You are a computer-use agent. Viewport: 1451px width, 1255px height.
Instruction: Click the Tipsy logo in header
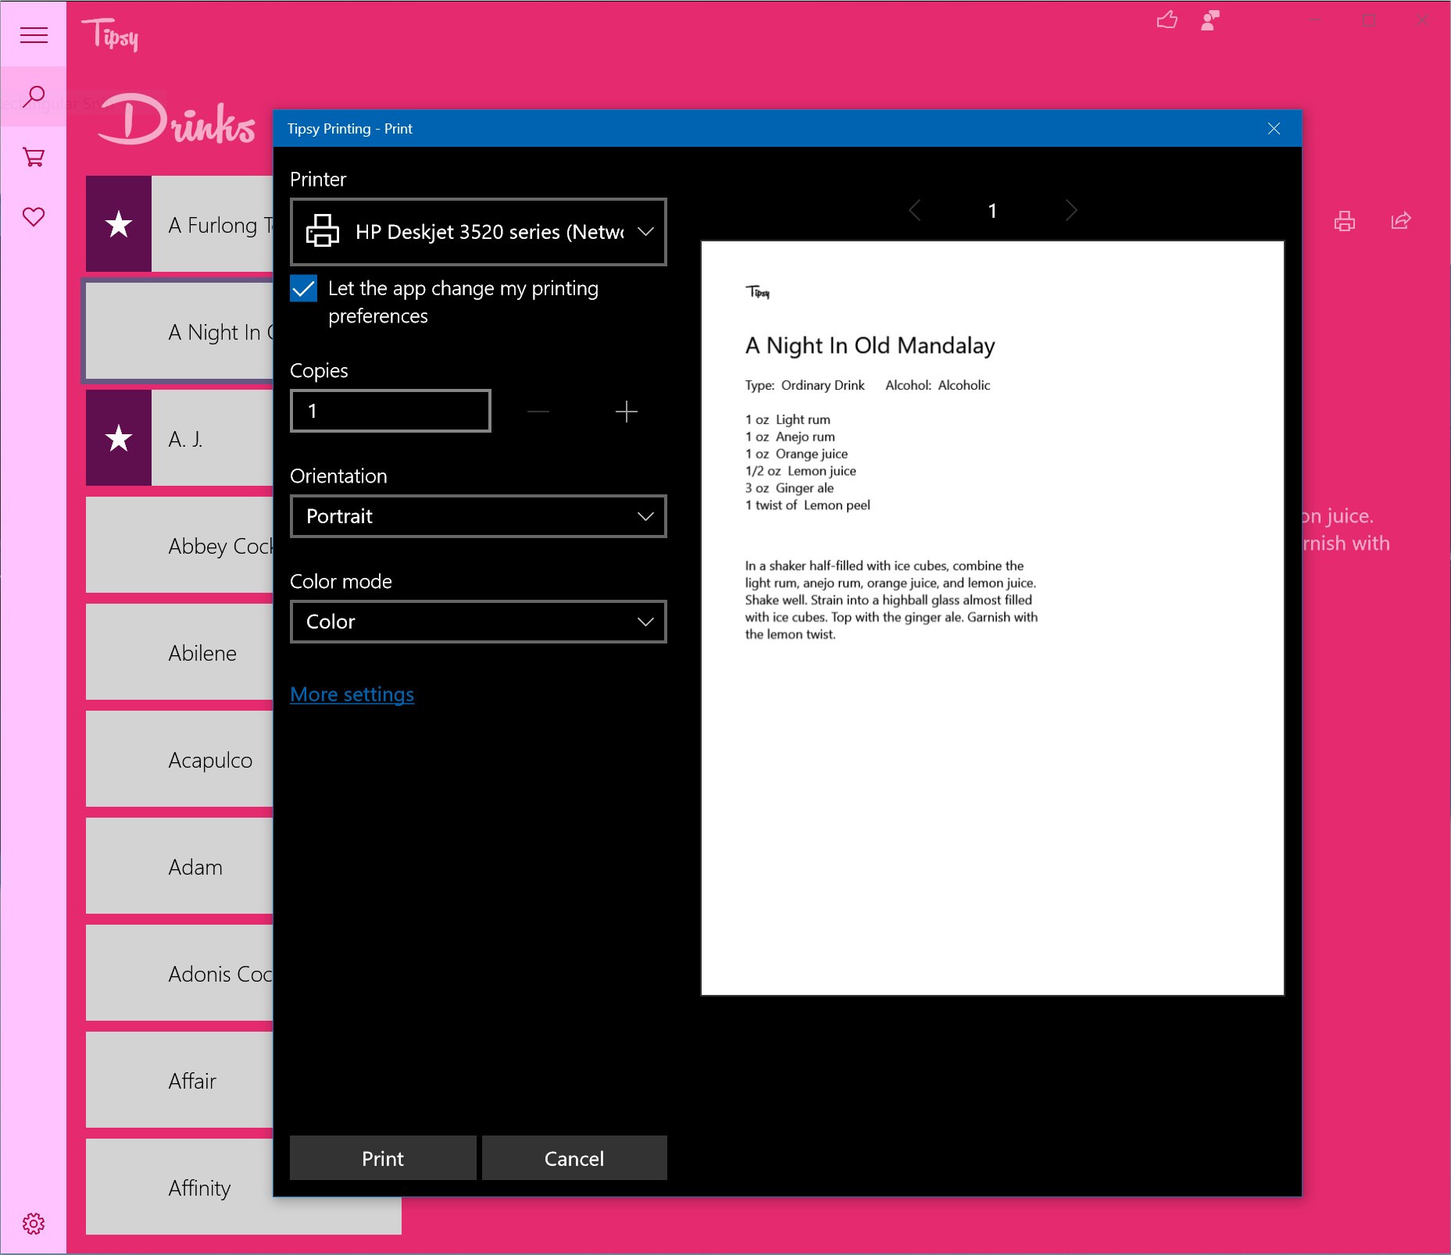pos(110,35)
